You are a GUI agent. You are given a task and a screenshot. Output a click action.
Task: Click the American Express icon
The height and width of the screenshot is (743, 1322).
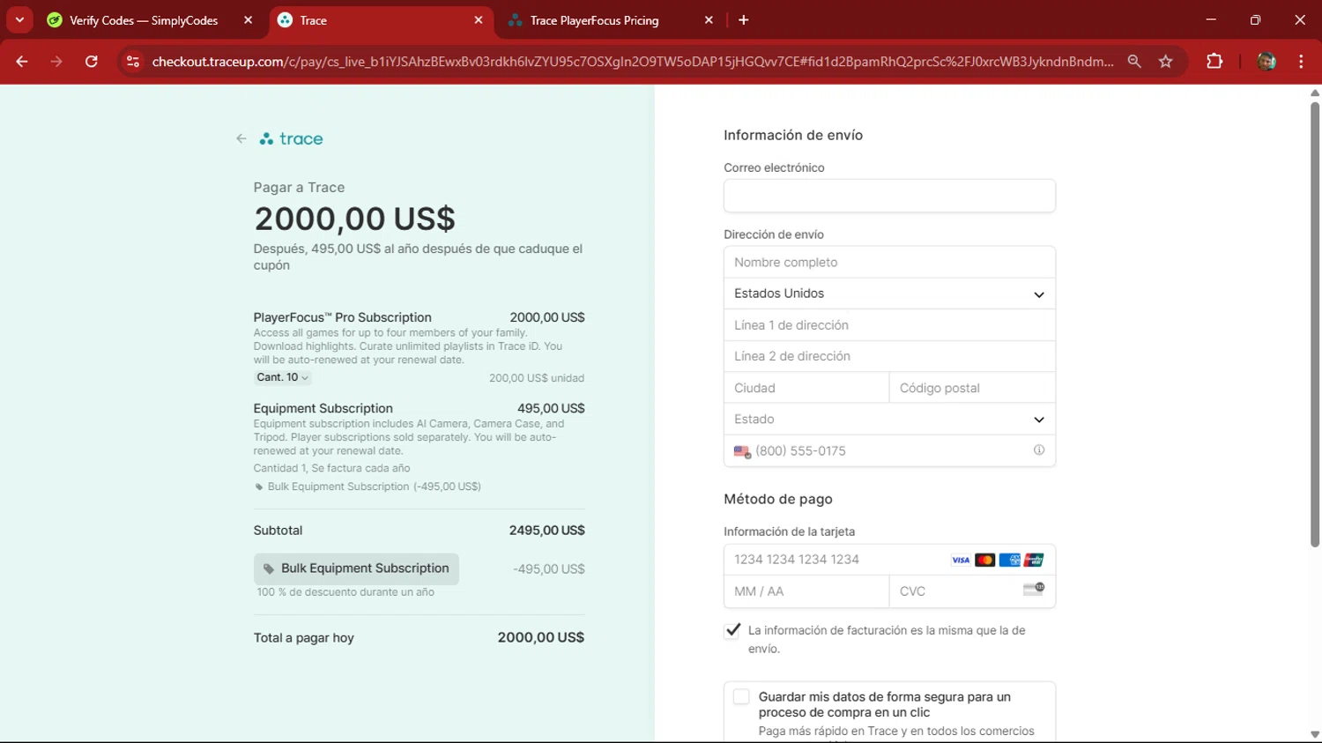click(1010, 560)
